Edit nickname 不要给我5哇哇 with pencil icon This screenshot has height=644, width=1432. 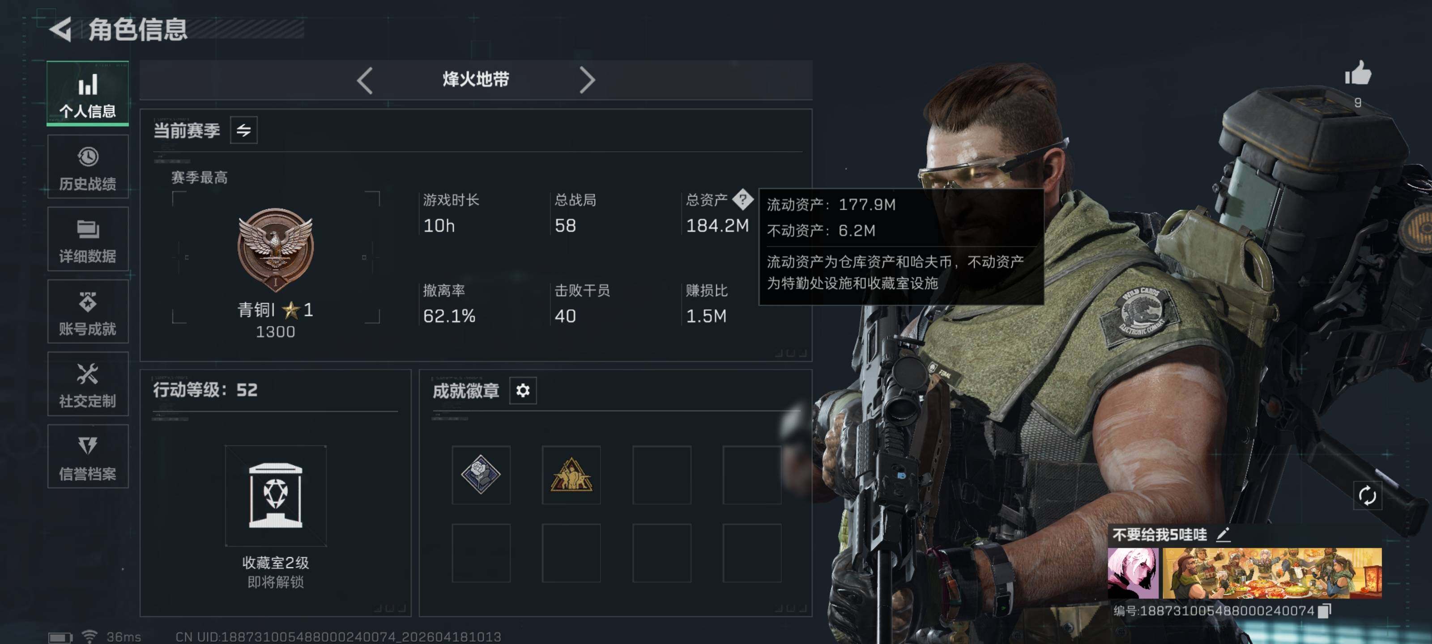coord(1223,534)
